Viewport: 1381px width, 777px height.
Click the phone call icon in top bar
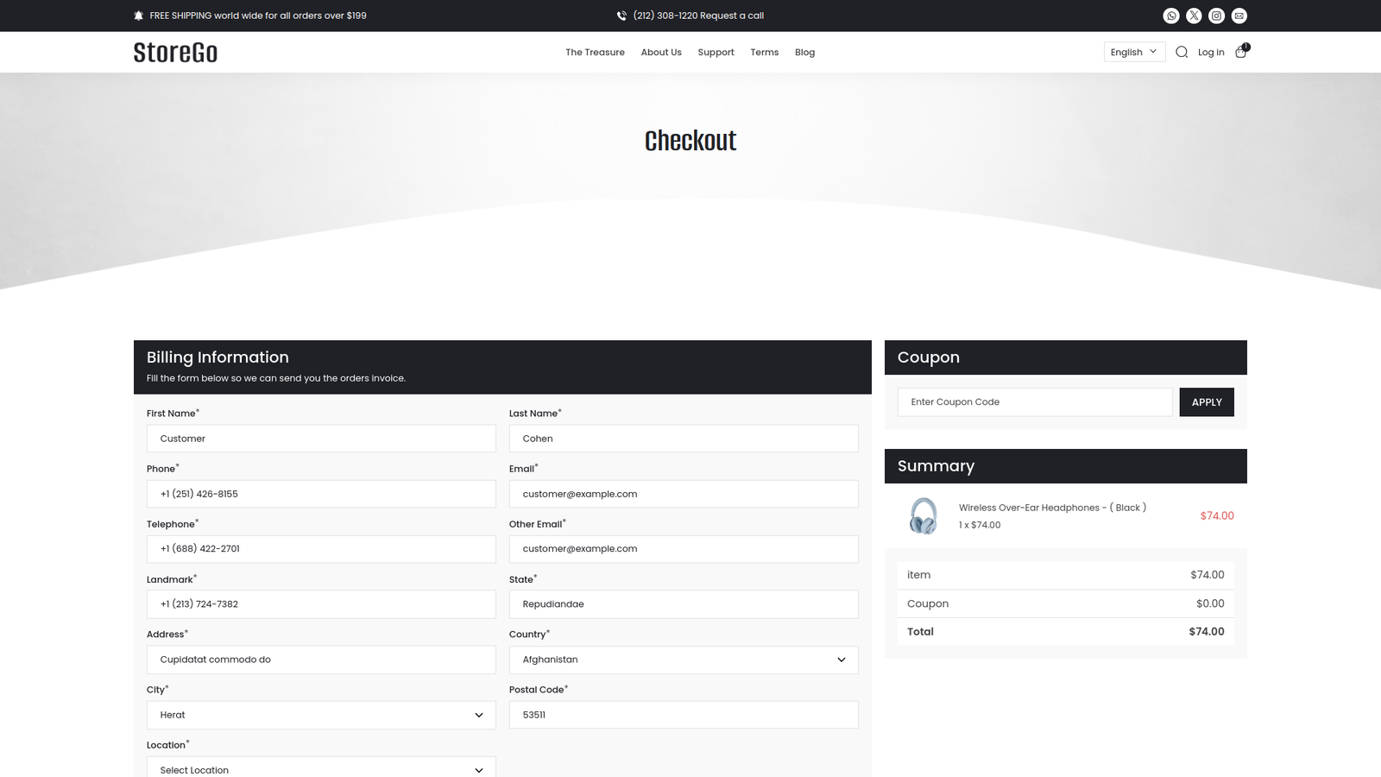point(621,16)
